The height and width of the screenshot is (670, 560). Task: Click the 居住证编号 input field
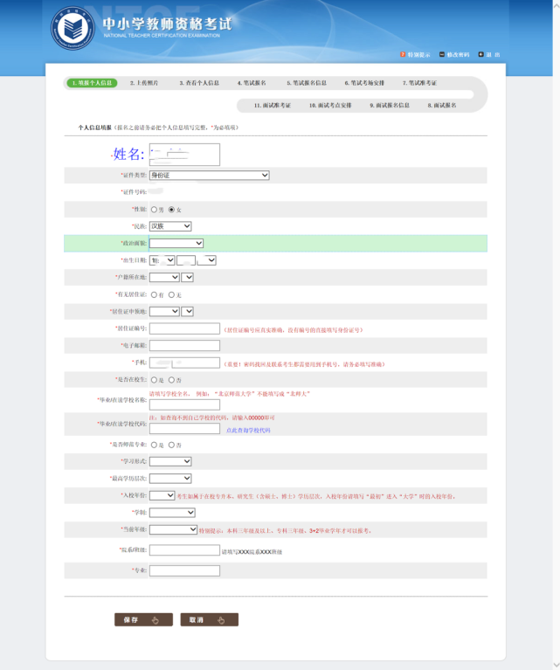pyautogui.click(x=184, y=328)
